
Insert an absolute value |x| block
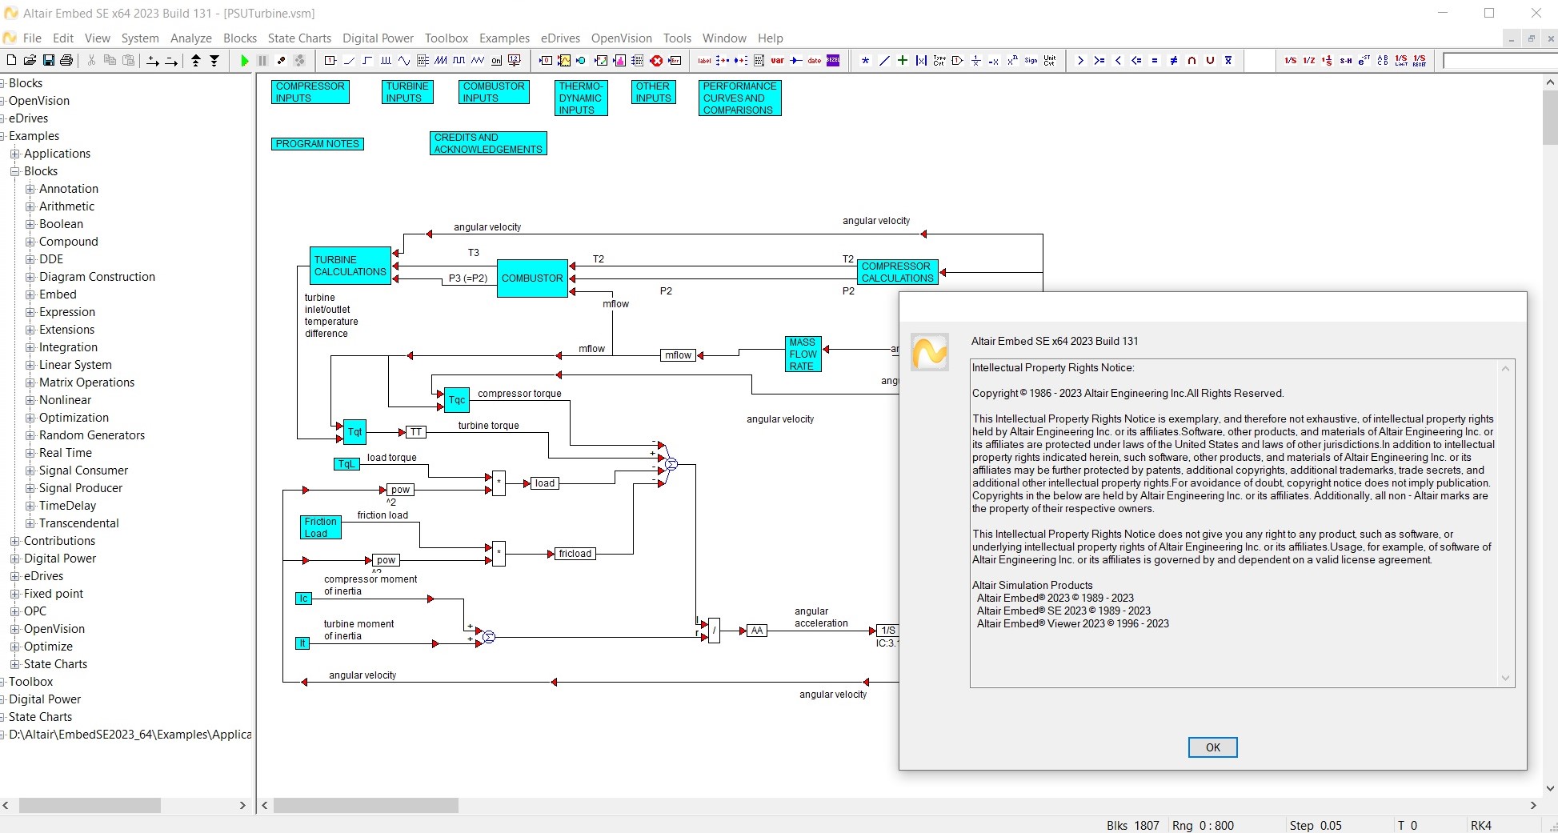click(921, 60)
